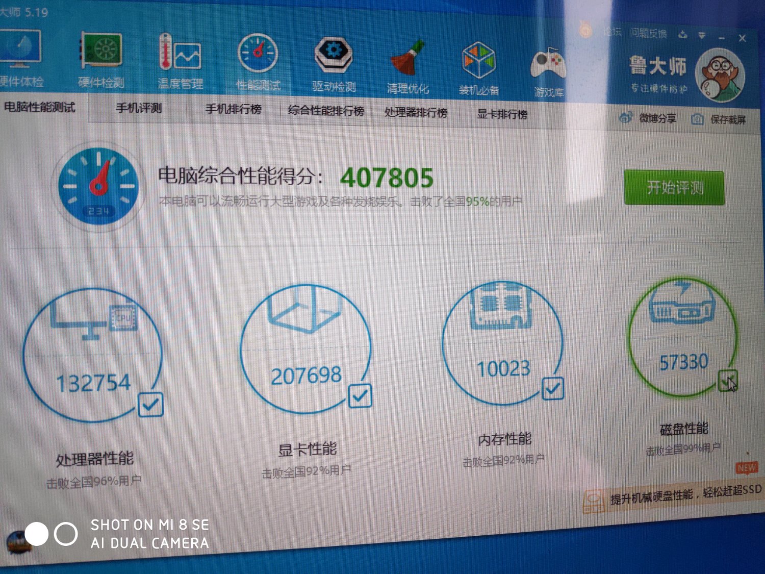Viewport: 765px width, 574px height.
Task: Start the benchmark with 开始评测
Action: pyautogui.click(x=674, y=188)
